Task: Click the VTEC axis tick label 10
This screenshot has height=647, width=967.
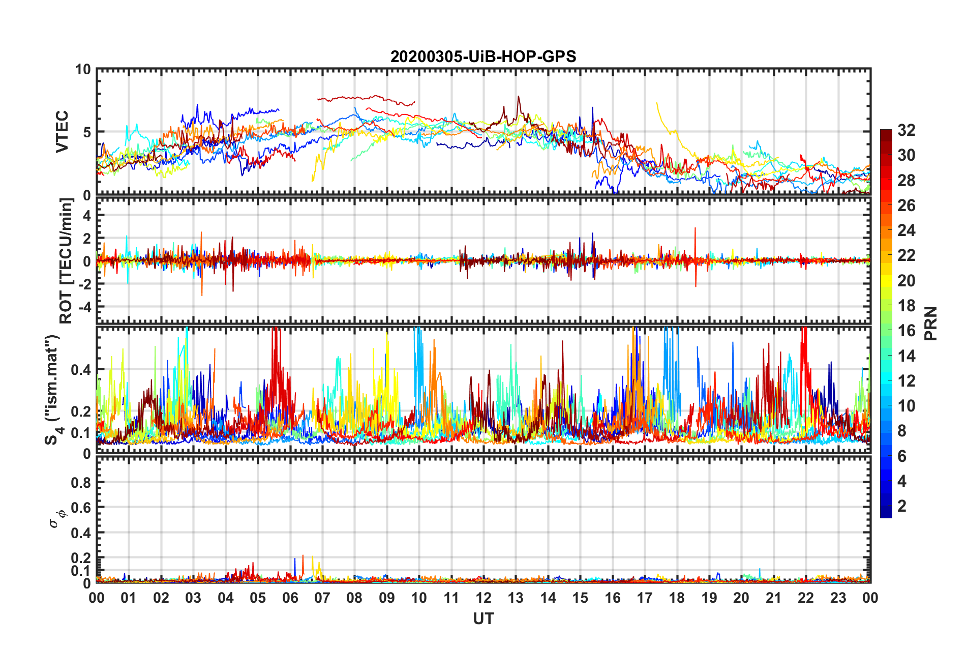Action: pos(83,70)
